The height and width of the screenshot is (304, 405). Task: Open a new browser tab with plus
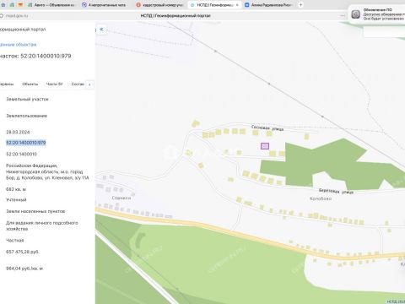coord(300,5)
